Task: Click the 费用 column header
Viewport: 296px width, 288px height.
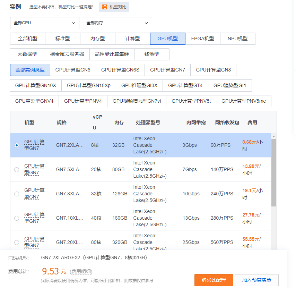Action: (252, 122)
